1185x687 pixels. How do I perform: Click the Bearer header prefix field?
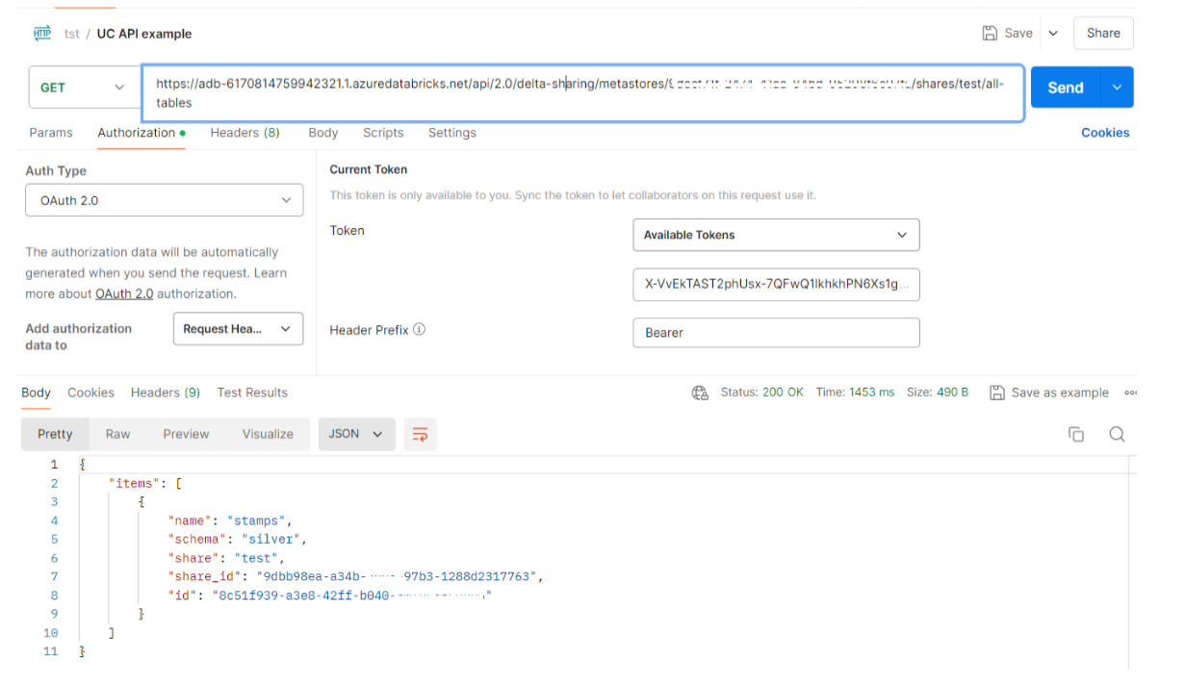(776, 333)
